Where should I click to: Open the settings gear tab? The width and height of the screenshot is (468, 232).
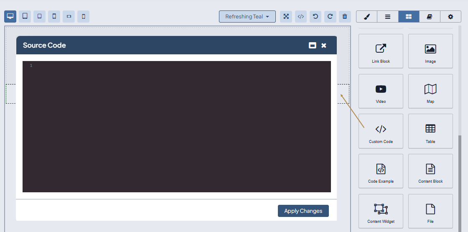click(450, 17)
